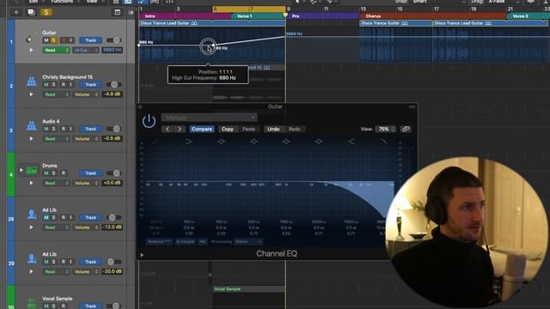Image resolution: width=550 pixels, height=309 pixels.
Task: Expand Guitar track automation lanes triangle
Action: pyautogui.click(x=31, y=50)
